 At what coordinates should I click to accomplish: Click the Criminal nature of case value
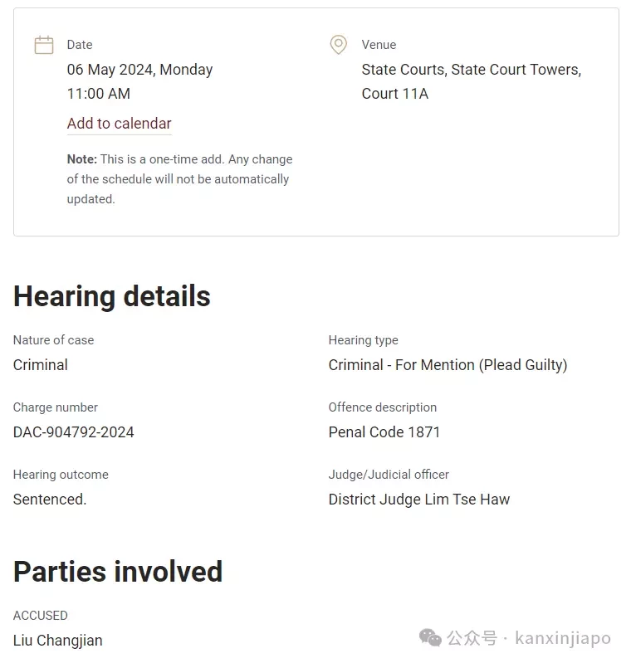tap(41, 365)
